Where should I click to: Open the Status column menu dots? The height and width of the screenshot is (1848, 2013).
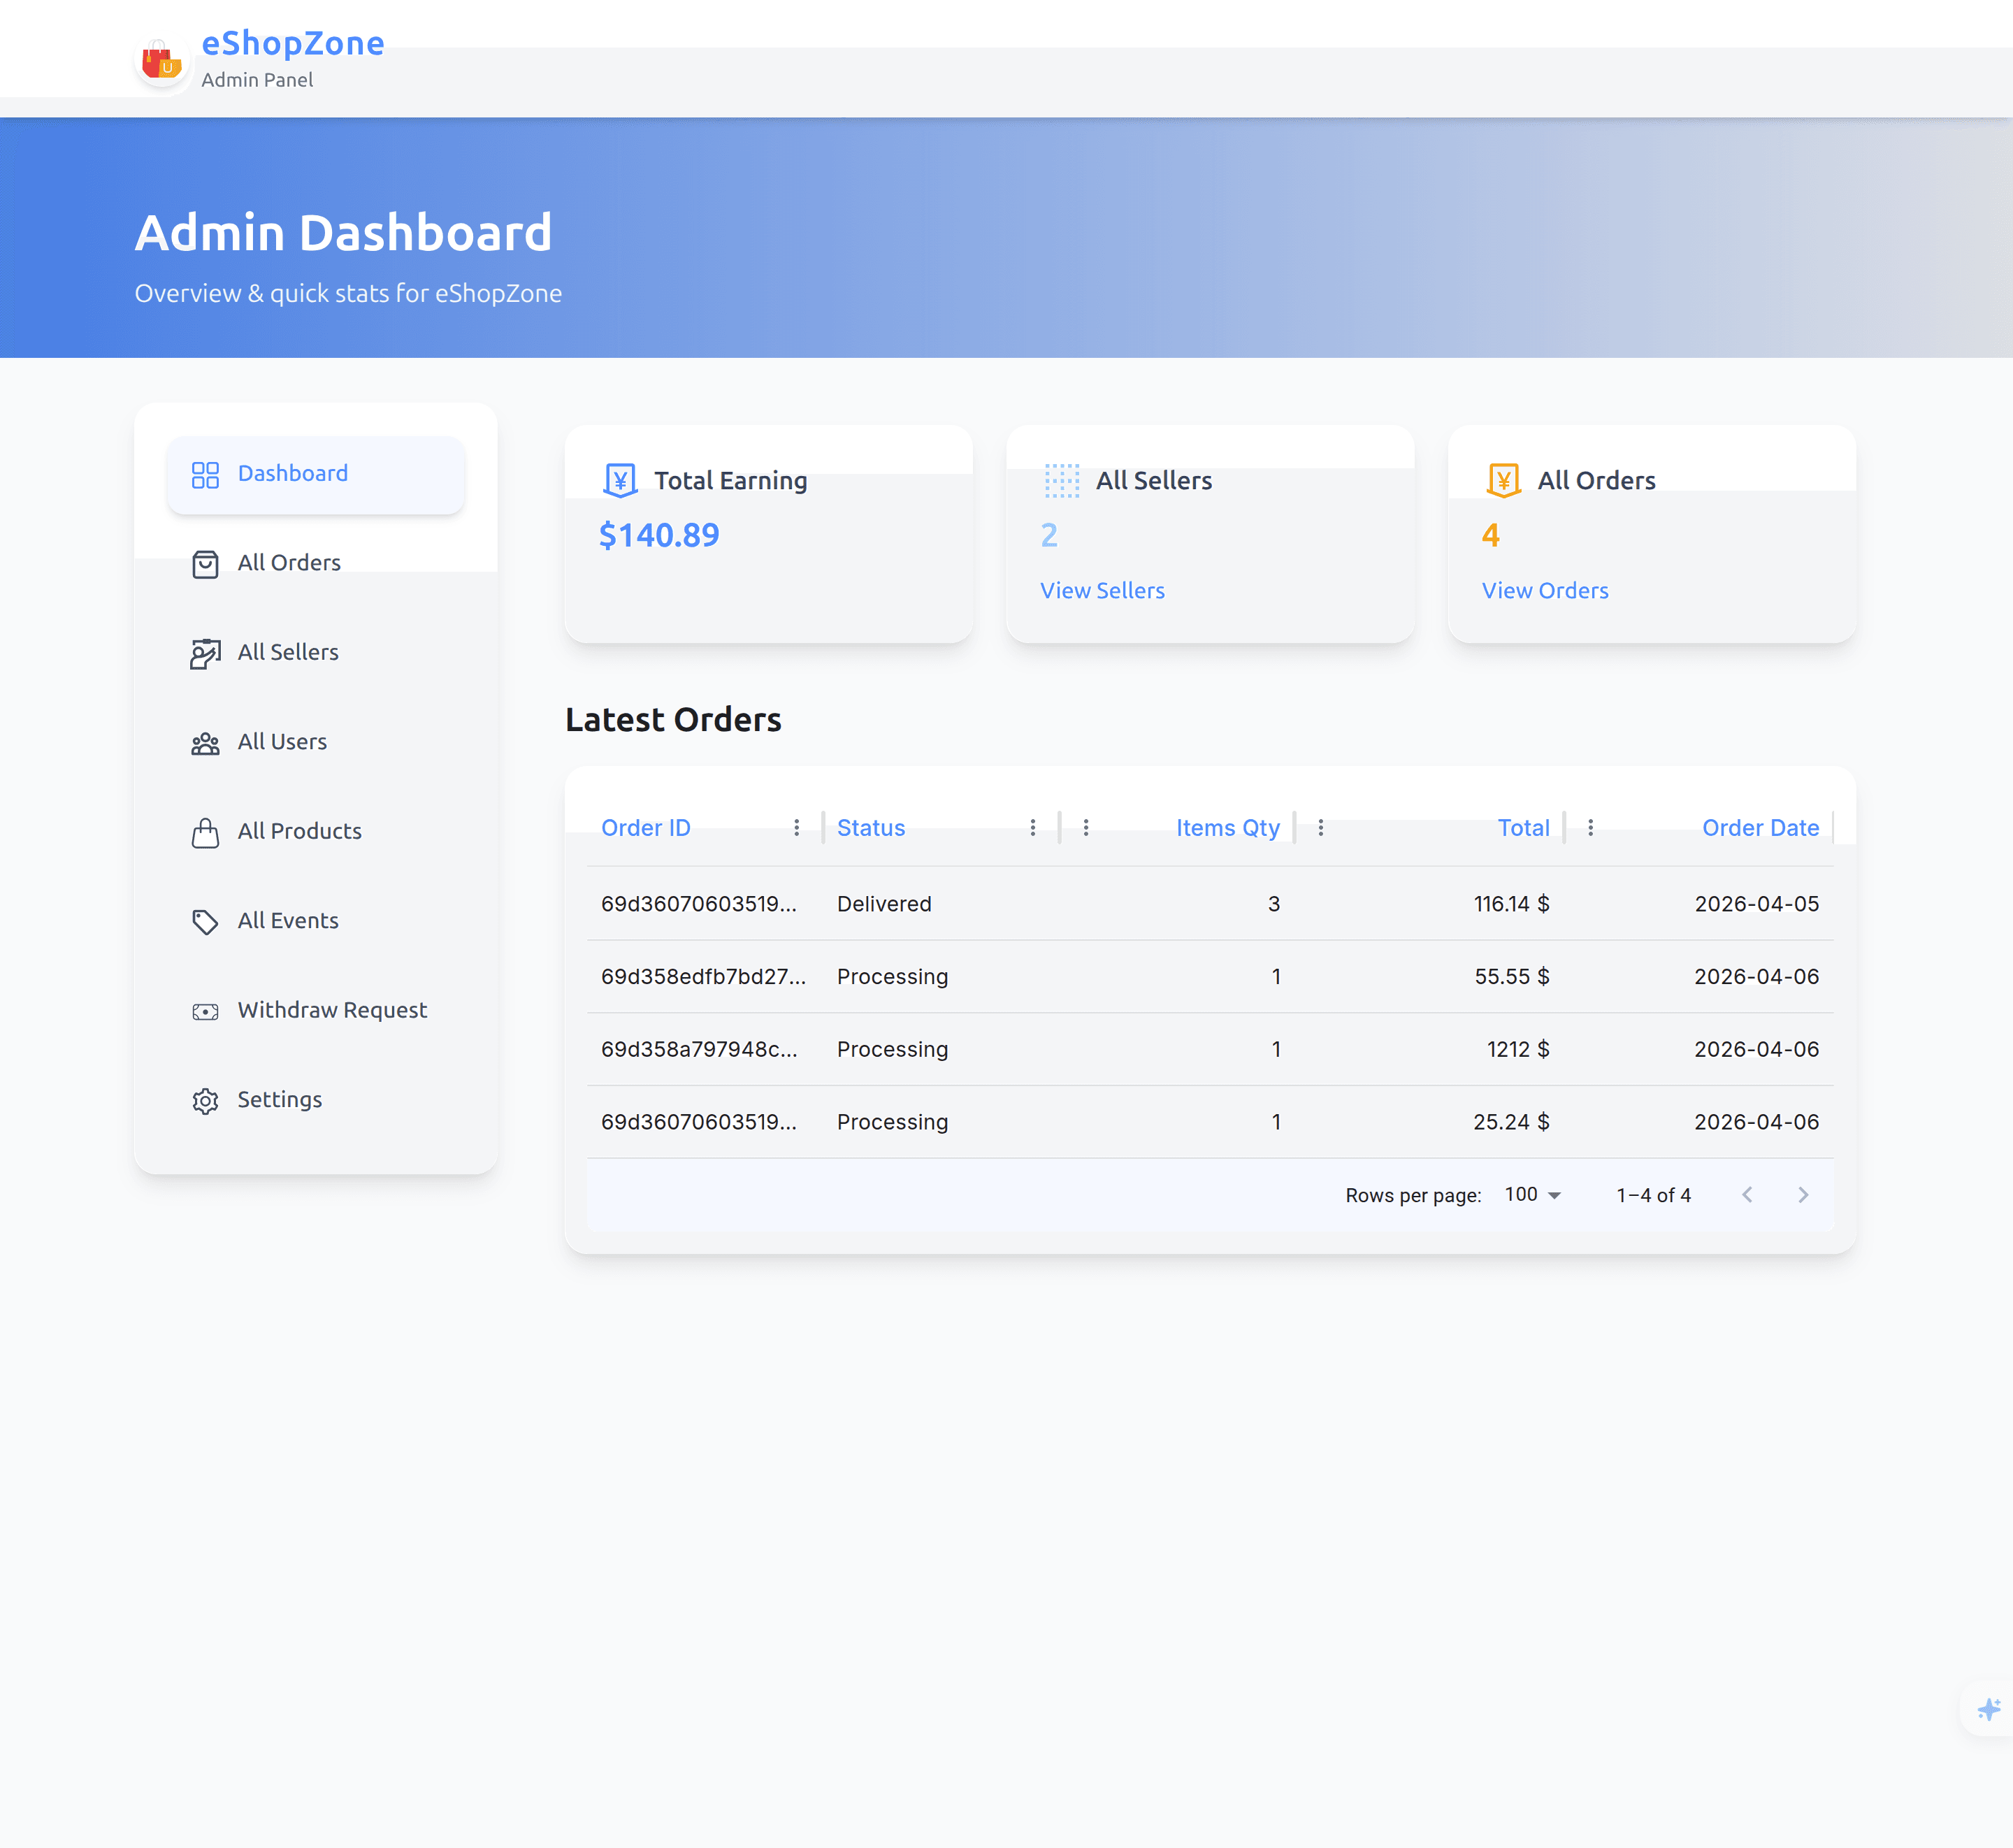pyautogui.click(x=1032, y=828)
